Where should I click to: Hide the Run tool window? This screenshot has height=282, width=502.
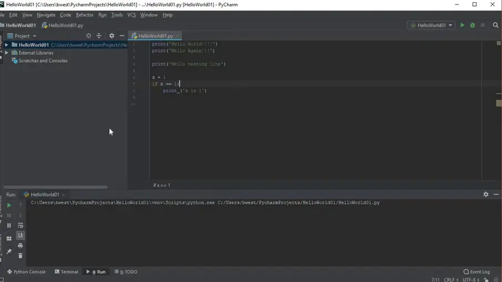(x=496, y=194)
